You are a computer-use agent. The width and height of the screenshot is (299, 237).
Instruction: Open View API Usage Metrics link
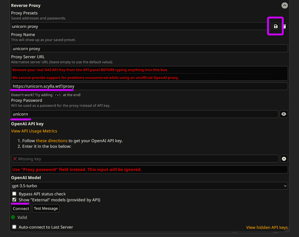[34, 131]
